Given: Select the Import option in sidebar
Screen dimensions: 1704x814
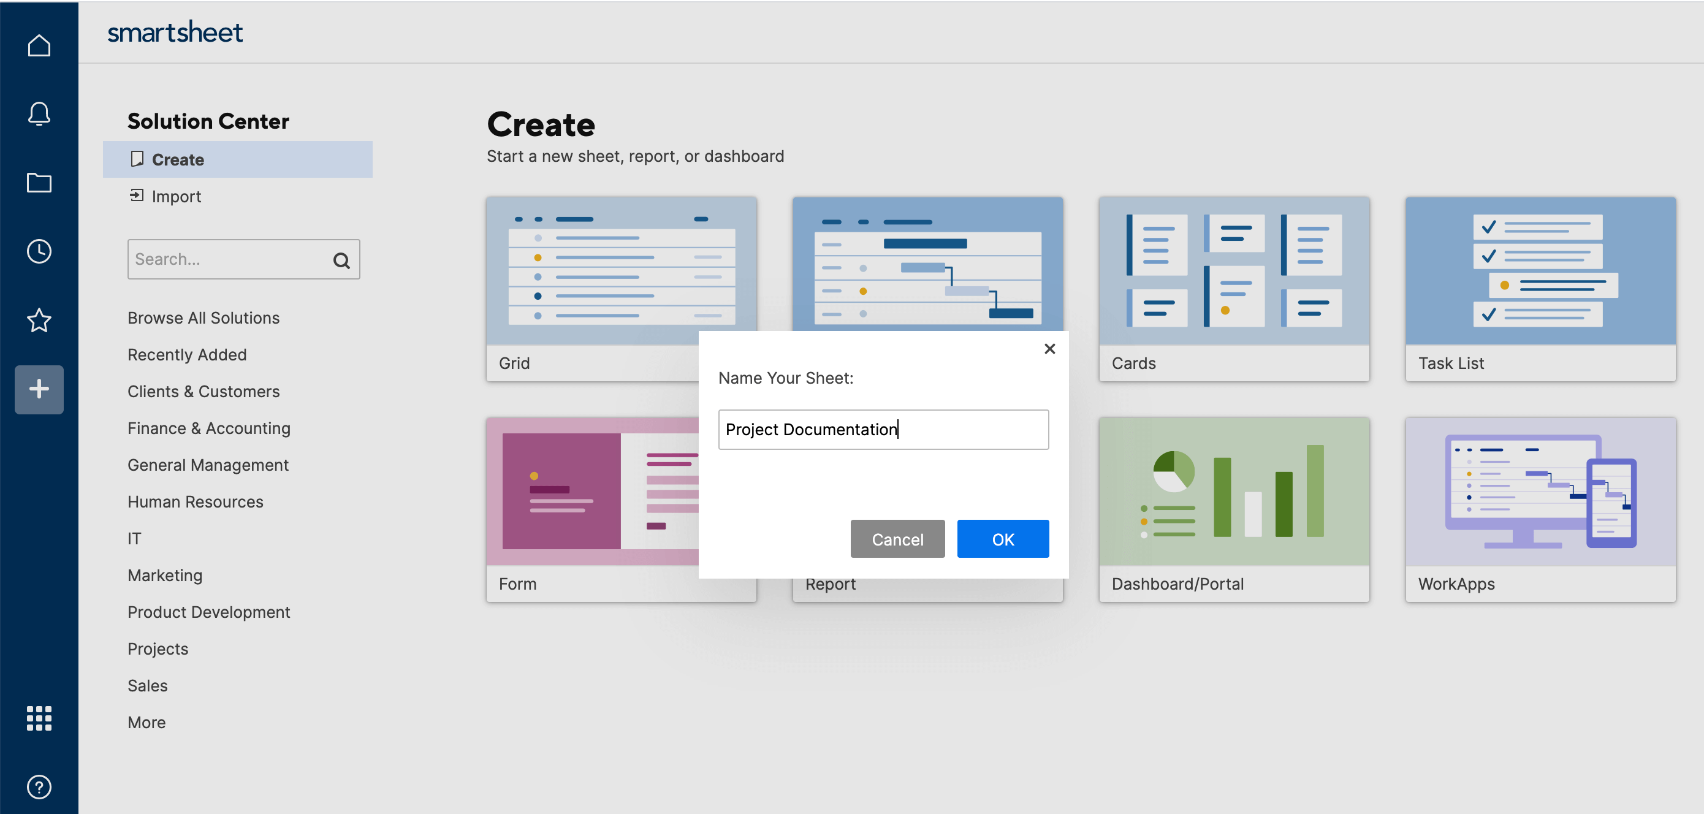Looking at the screenshot, I should pos(176,196).
